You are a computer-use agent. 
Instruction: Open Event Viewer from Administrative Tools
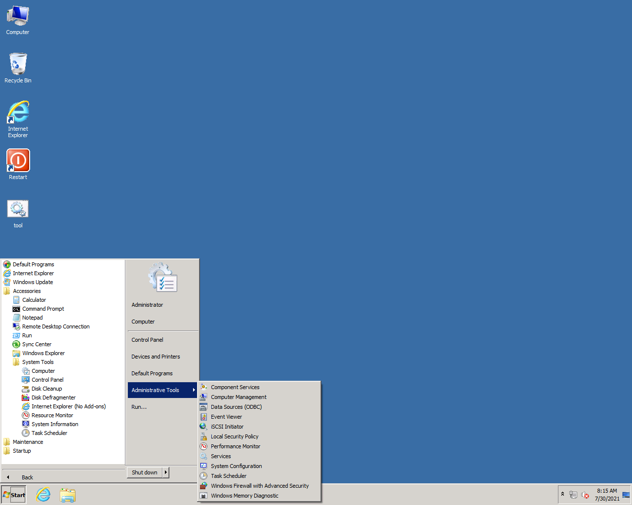click(226, 417)
